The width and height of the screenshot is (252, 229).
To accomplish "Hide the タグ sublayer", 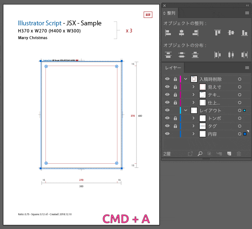I will click(167, 126).
